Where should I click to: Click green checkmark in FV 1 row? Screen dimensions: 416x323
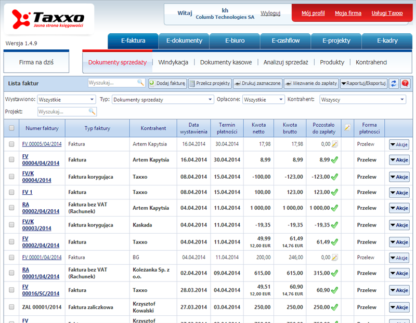click(334, 192)
